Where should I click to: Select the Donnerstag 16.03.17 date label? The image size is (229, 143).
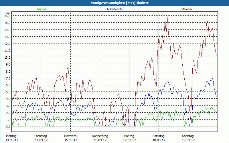[x=100, y=138]
